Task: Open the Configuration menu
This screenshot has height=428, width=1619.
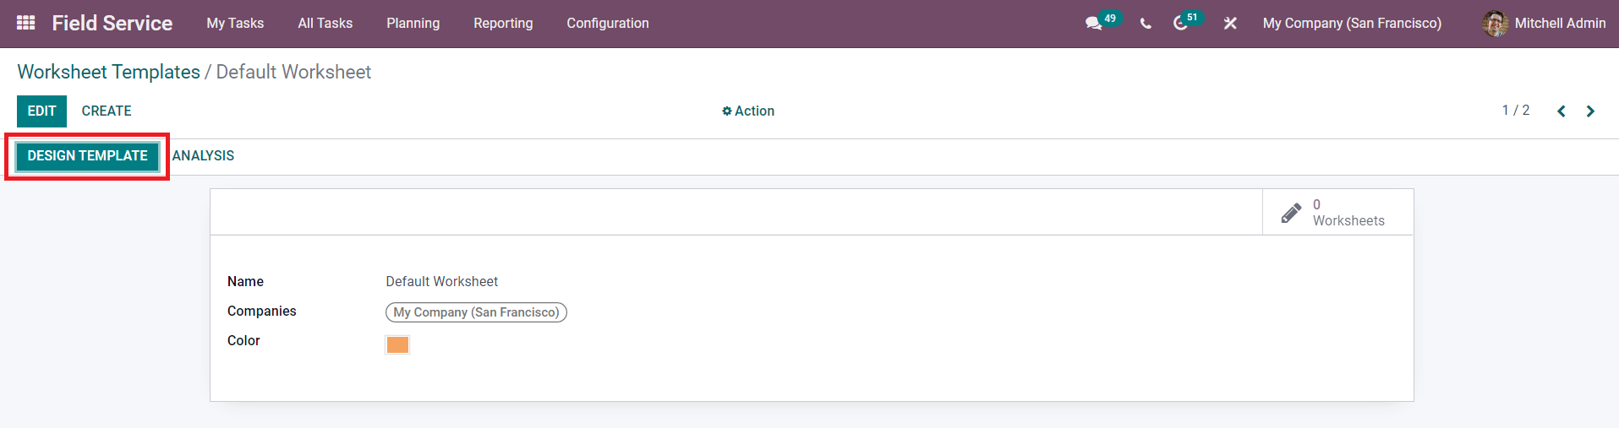Action: tap(608, 24)
